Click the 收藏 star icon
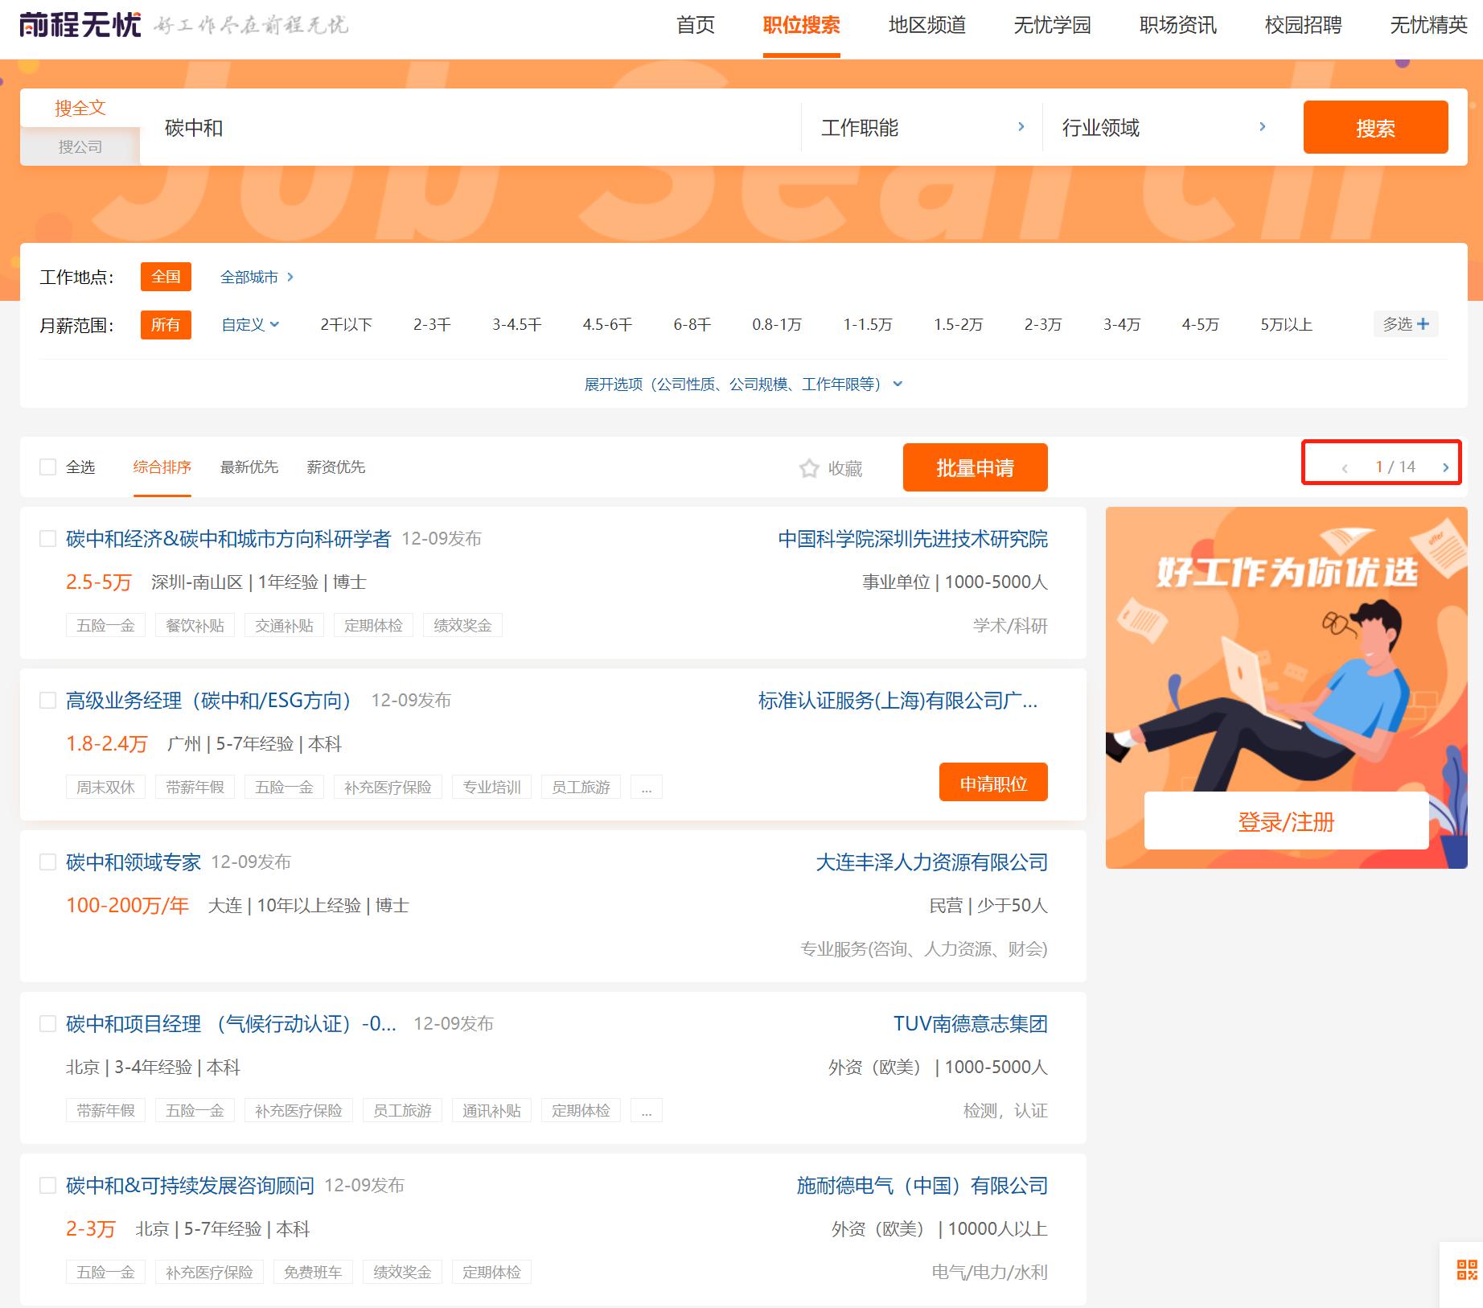This screenshot has height=1308, width=1483. tap(808, 468)
